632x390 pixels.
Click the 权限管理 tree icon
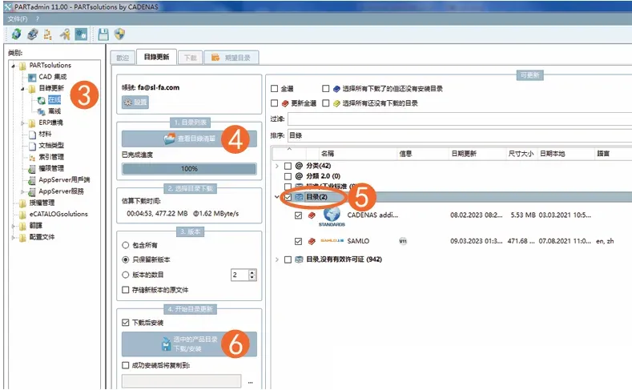point(32,168)
